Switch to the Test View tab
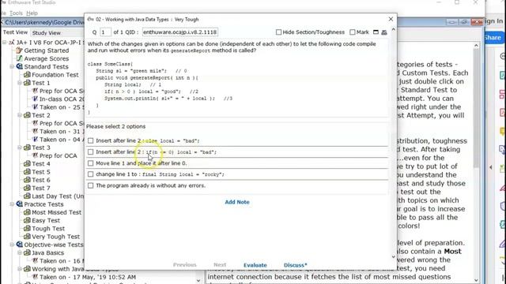Image resolution: width=506 pixels, height=284 pixels. (x=15, y=32)
